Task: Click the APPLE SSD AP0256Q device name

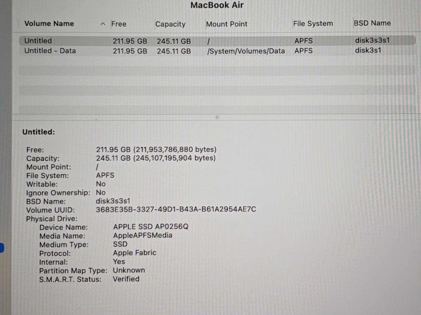Action: [151, 227]
